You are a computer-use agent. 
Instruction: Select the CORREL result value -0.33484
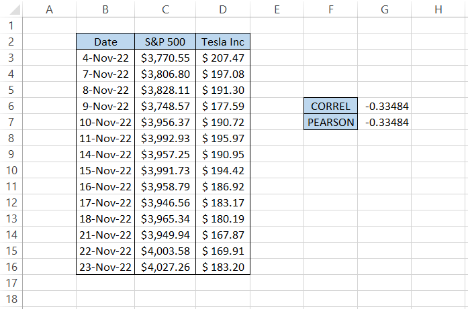point(387,106)
